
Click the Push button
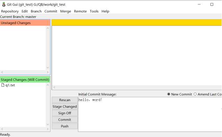pos(65,126)
